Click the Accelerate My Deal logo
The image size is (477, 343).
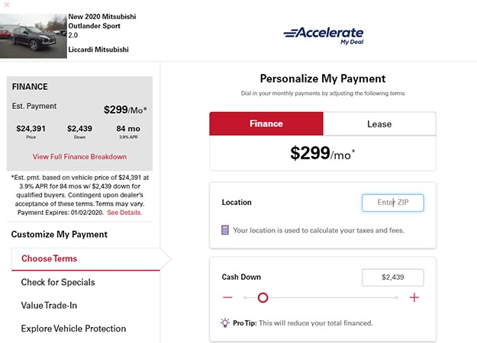point(324,35)
